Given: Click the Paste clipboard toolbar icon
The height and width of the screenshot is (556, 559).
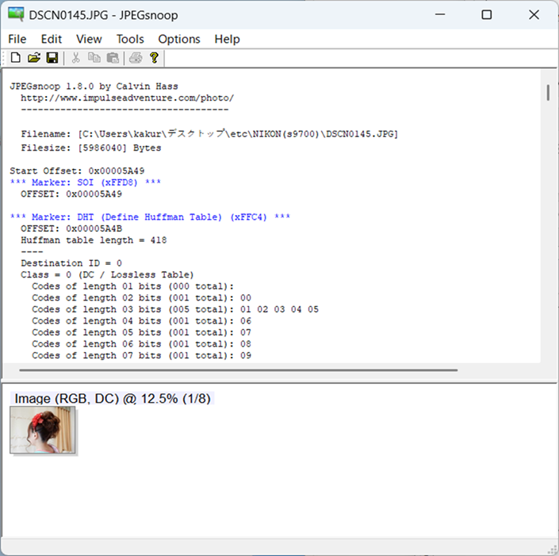Looking at the screenshot, I should [113, 58].
